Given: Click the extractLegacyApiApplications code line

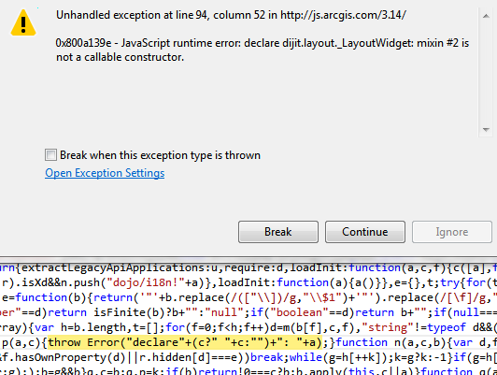Looking at the screenshot, I should point(248,267).
